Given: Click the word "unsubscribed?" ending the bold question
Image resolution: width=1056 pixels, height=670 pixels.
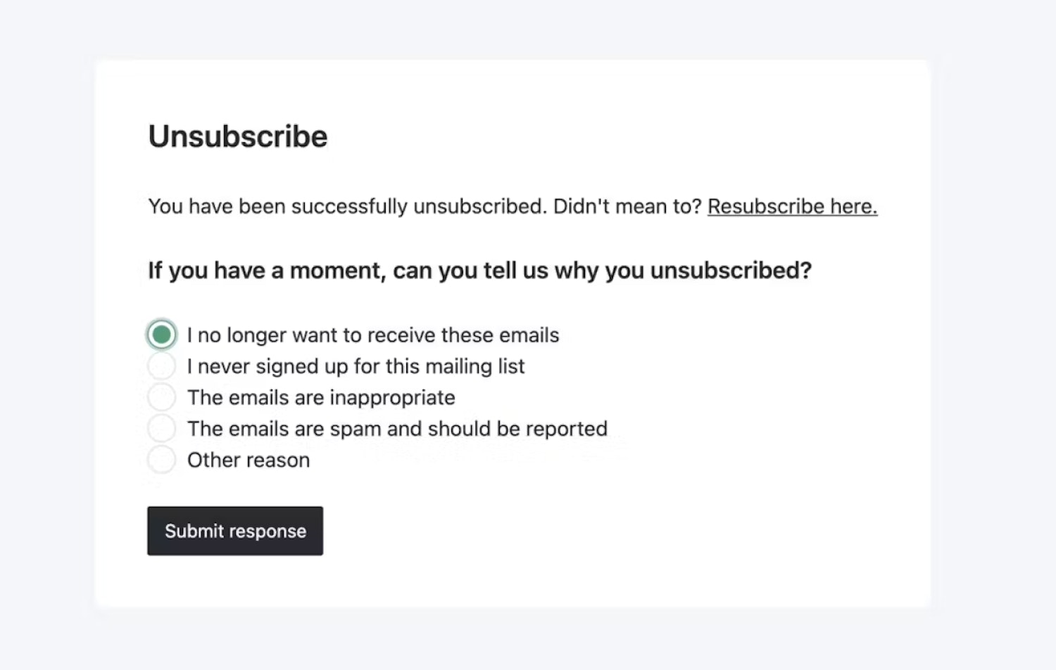Looking at the screenshot, I should click(x=731, y=271).
